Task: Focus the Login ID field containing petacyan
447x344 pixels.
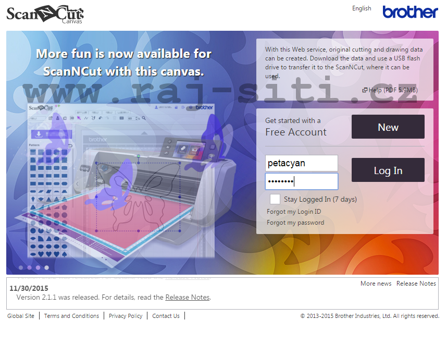Action: pyautogui.click(x=301, y=163)
